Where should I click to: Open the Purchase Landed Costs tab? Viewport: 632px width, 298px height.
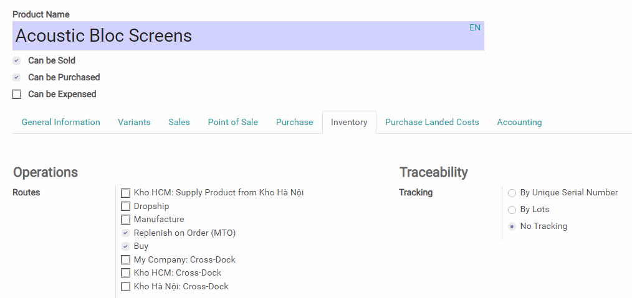click(x=432, y=122)
